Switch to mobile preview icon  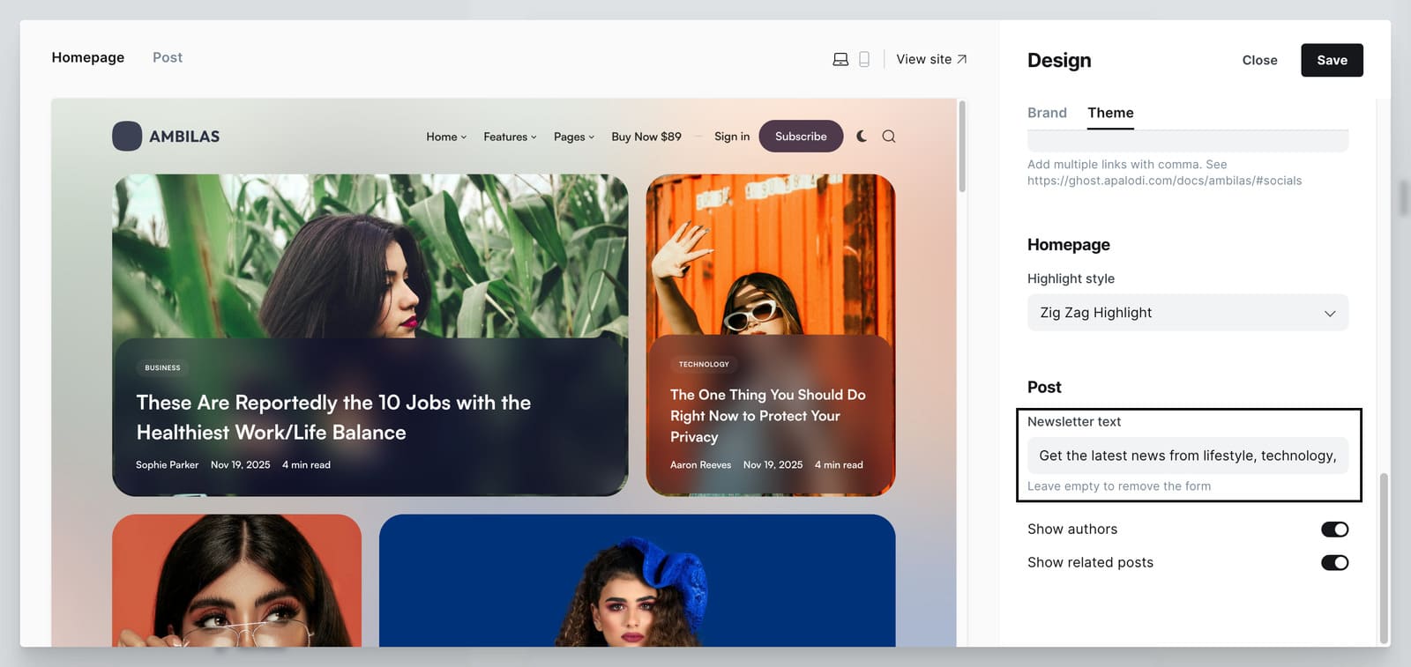(x=864, y=59)
